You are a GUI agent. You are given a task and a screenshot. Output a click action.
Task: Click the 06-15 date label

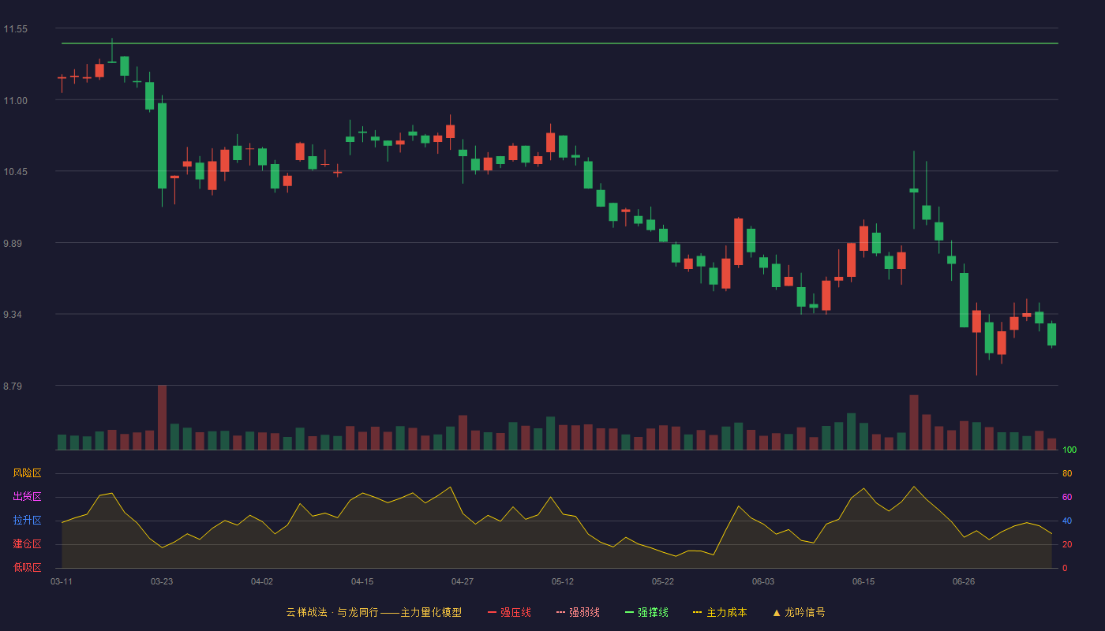pyautogui.click(x=863, y=581)
